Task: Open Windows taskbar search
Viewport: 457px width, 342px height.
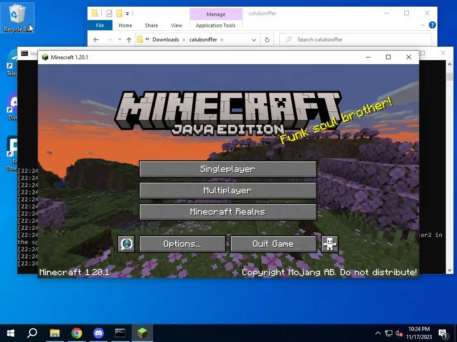Action: click(32, 333)
